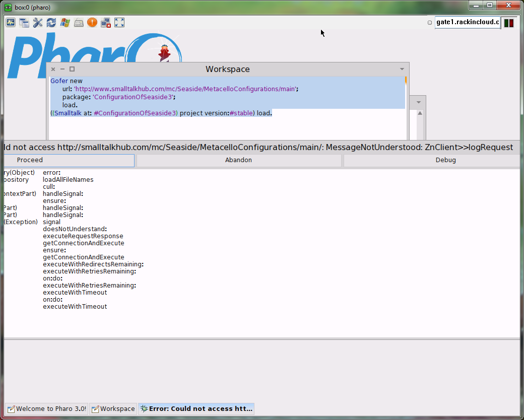Open the wrench and screwdriver settings icon
Viewport: 524px width, 420px height.
(x=38, y=22)
